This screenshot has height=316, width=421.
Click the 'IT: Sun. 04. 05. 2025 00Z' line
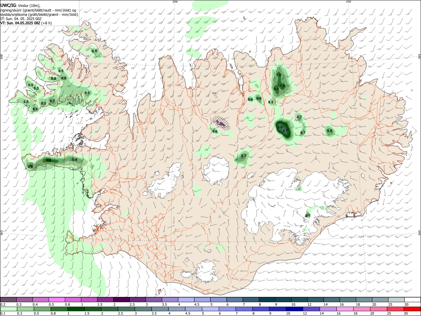click(21, 19)
